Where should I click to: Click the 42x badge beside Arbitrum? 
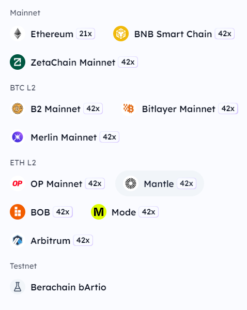coord(83,240)
